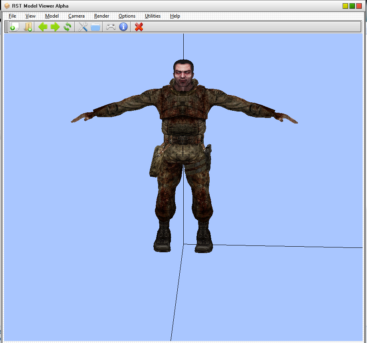
Task: Click the green maximize window button
Action: point(352,6)
